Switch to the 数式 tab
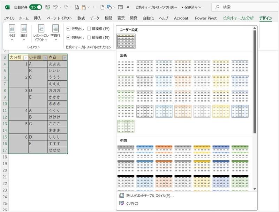 (x=81, y=18)
